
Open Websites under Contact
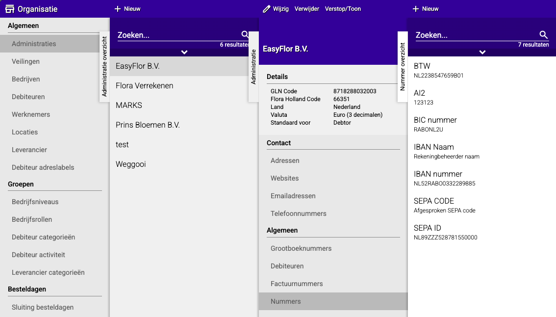(333, 178)
